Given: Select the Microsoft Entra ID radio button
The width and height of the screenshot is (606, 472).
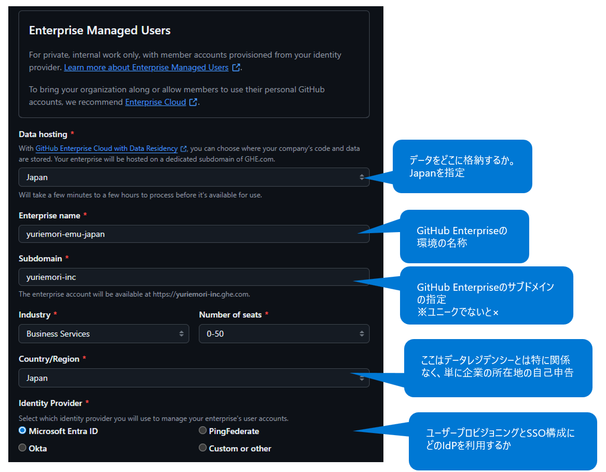Looking at the screenshot, I should coord(22,430).
